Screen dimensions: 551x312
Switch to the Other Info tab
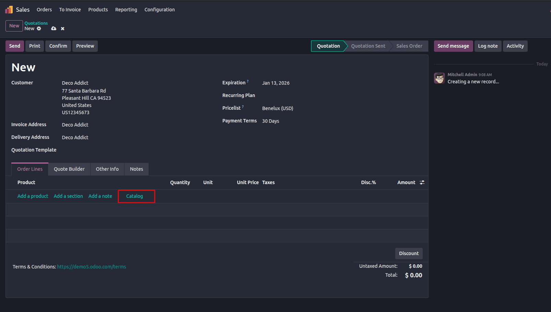pyautogui.click(x=107, y=169)
